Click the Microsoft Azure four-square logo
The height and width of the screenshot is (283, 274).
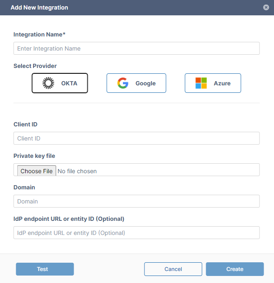201,83
